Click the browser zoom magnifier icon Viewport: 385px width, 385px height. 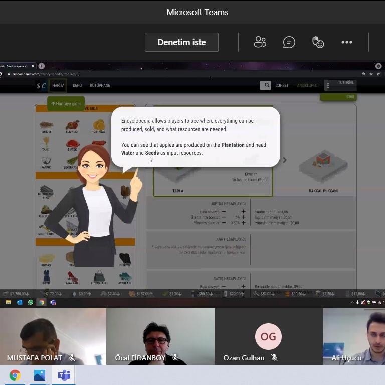click(x=364, y=74)
